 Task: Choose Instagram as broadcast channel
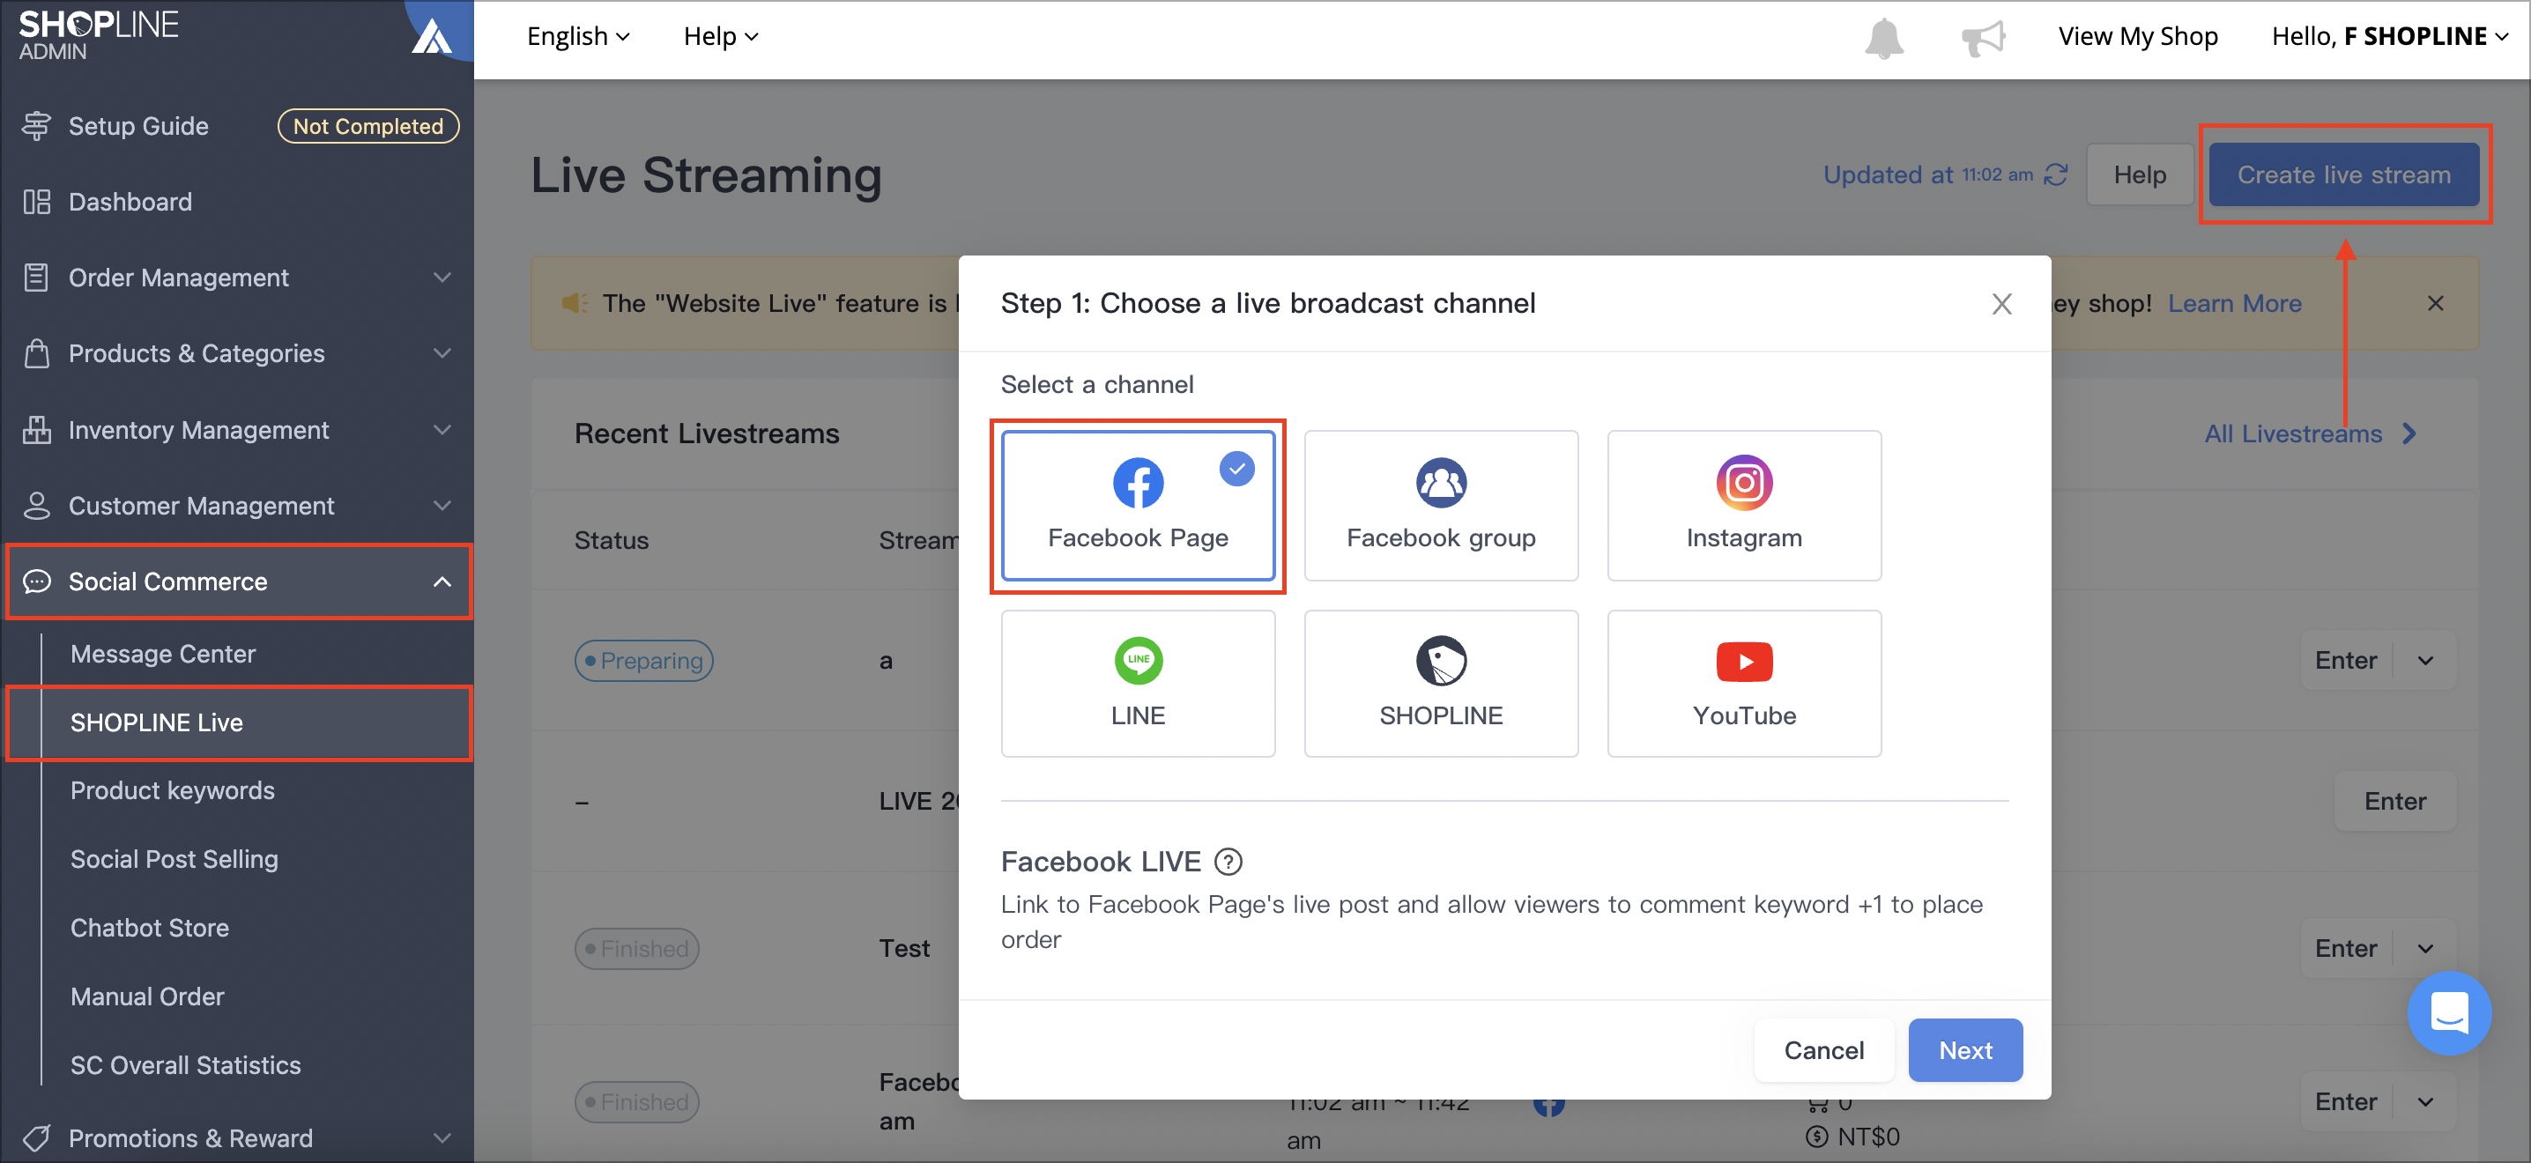1744,506
